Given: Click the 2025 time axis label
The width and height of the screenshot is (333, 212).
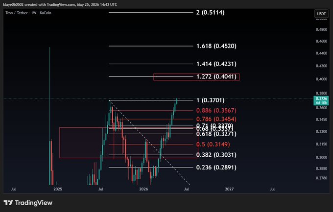Looking at the screenshot, I should 58,189.
